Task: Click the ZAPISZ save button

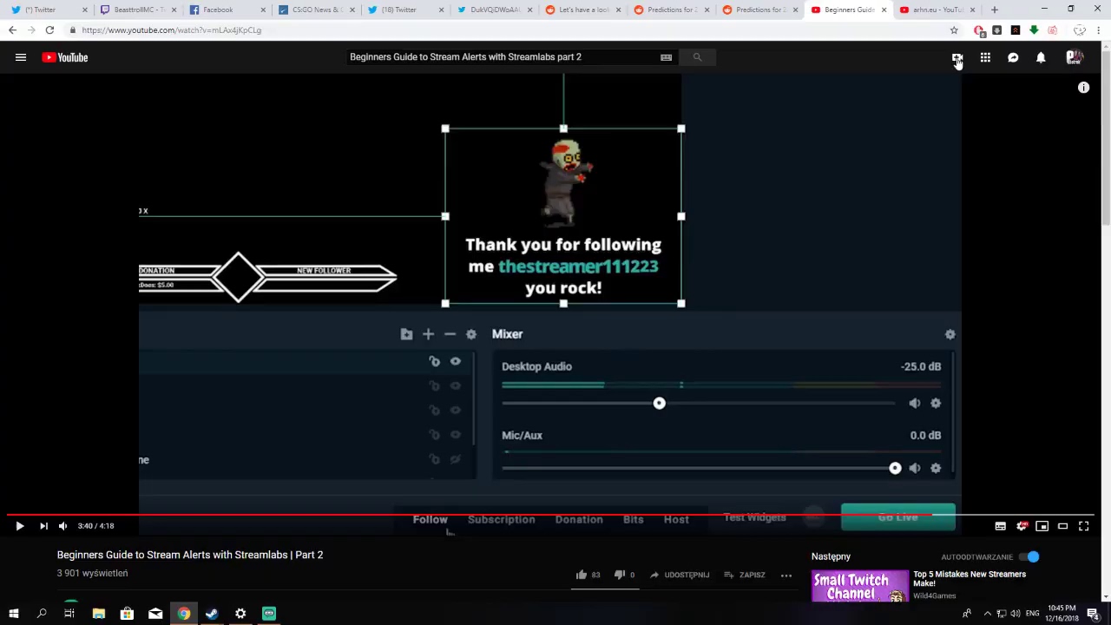Action: (x=745, y=575)
